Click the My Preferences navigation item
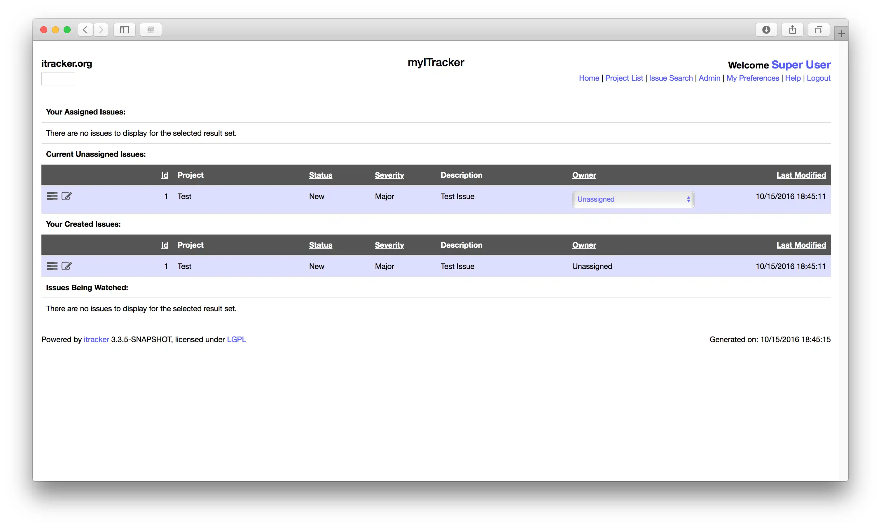Viewport: 881px width, 528px height. click(753, 78)
